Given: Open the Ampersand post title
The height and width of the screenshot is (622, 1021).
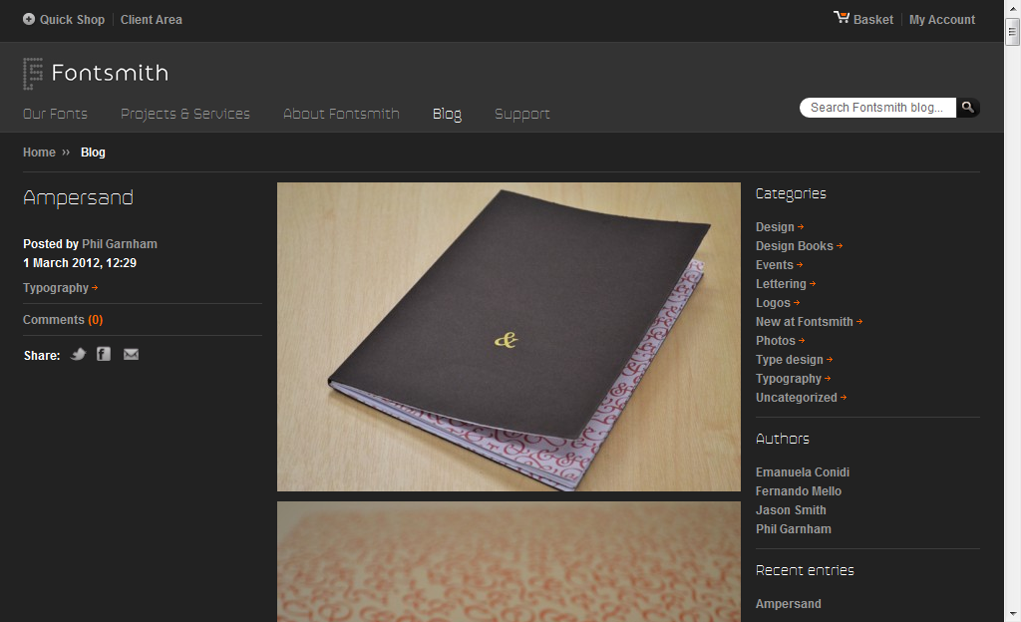Looking at the screenshot, I should [x=78, y=197].
